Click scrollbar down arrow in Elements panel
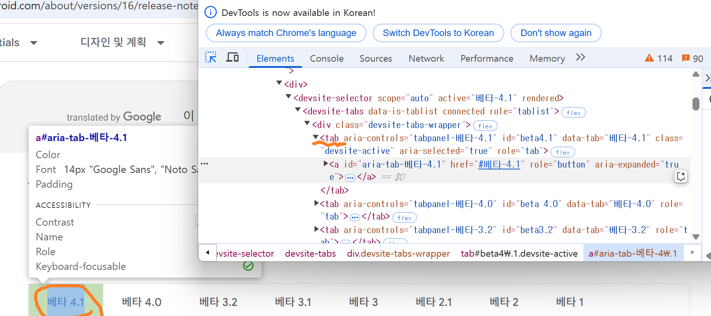The image size is (711, 316). [x=696, y=237]
